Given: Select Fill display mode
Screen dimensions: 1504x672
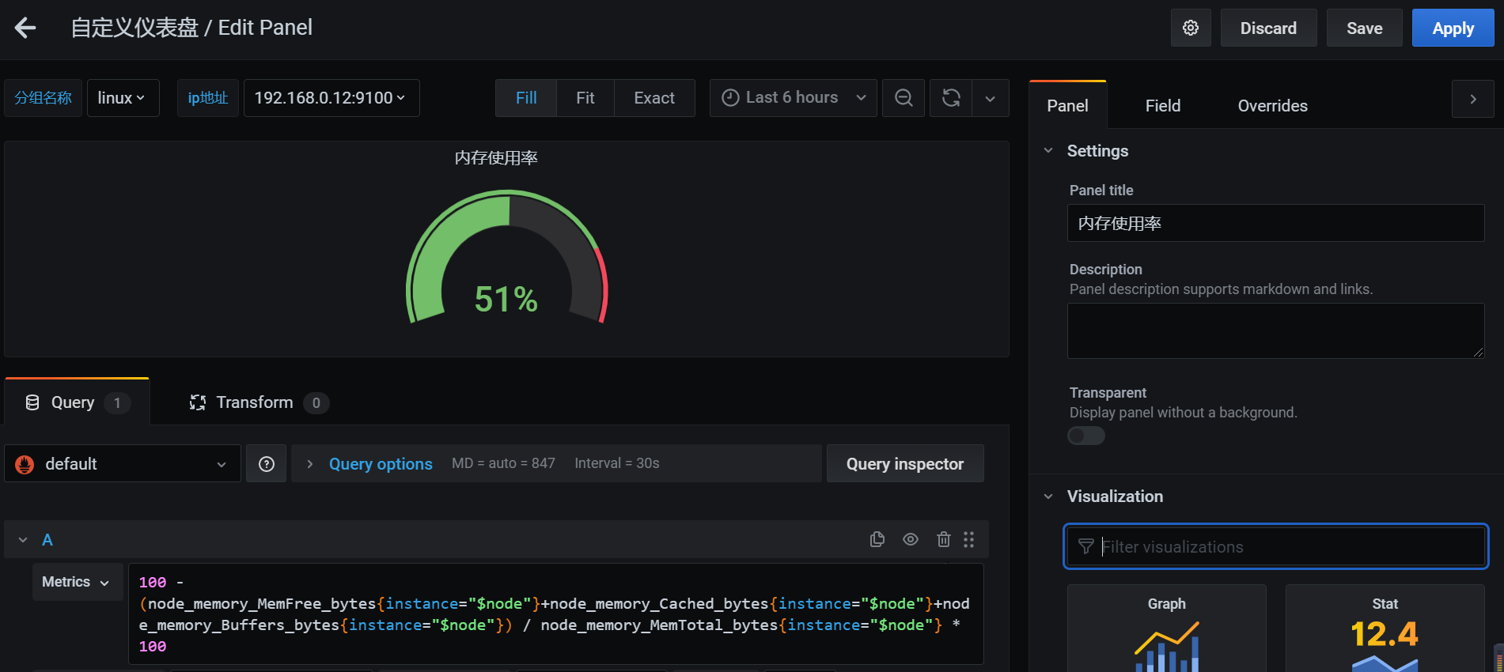Looking at the screenshot, I should pyautogui.click(x=526, y=98).
